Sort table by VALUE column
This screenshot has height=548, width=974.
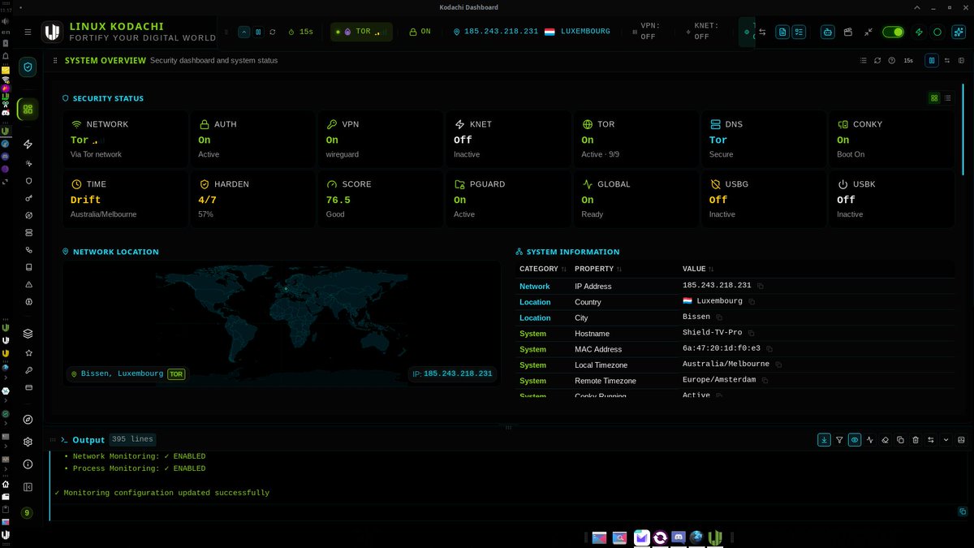(x=698, y=269)
